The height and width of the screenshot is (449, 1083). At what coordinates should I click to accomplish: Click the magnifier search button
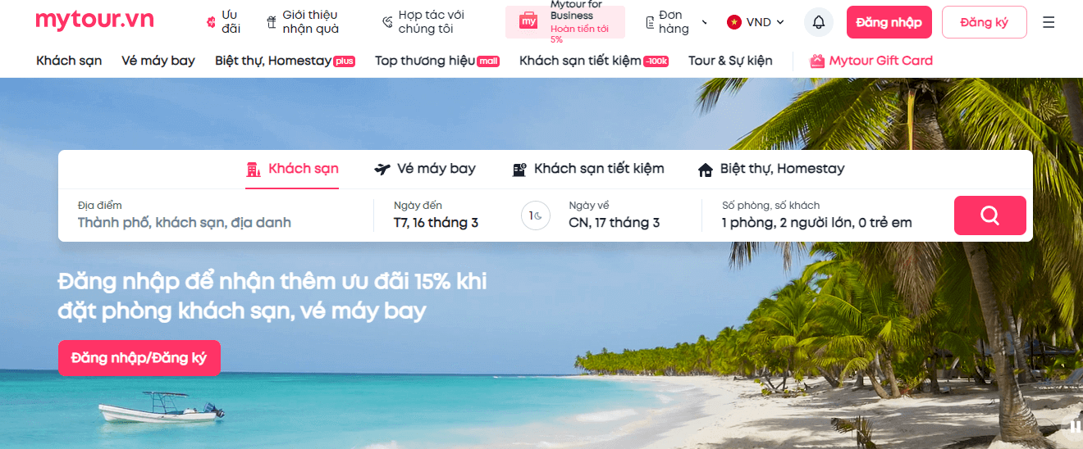(990, 215)
